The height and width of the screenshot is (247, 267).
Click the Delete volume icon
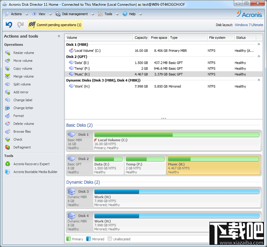(8, 123)
